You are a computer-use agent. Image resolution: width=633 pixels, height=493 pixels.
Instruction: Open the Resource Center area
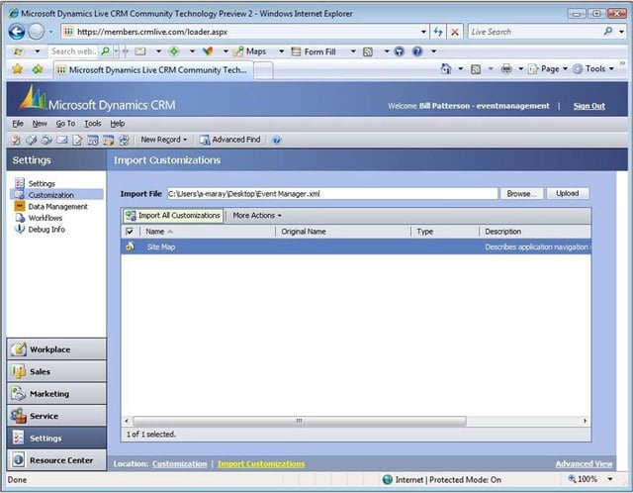click(x=56, y=460)
